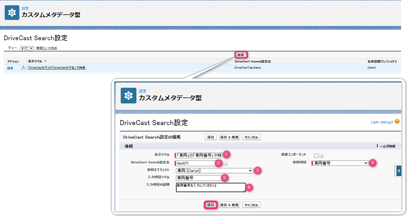407x216 pixels.
Task: Click the 入力項目ラベル input field
Action: [x=199, y=178]
